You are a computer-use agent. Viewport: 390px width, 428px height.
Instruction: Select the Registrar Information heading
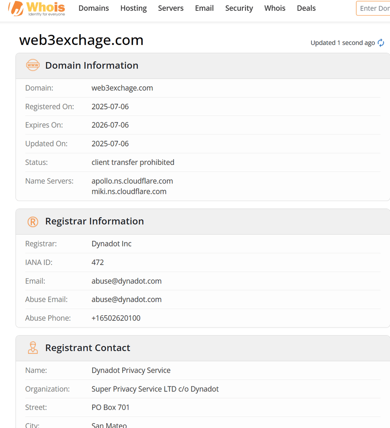95,221
